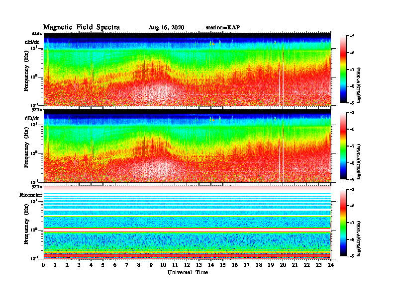Click the "-9" tick on the dH/dt colorbar
The height and width of the screenshot is (304, 394).
[352, 103]
